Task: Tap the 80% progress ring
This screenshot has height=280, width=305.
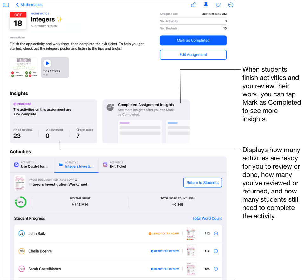Action: 21,202
